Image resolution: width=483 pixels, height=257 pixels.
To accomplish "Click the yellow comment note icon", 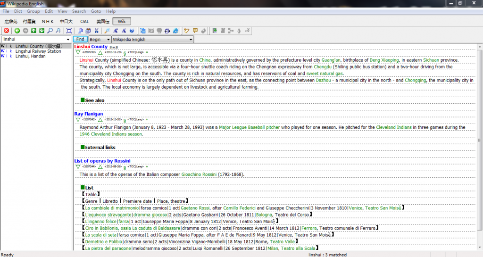I will (x=195, y=31).
